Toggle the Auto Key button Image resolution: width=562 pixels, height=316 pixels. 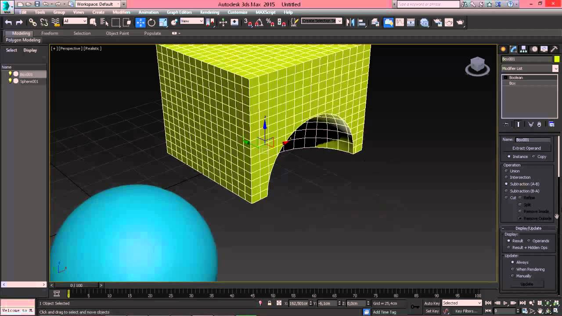[x=432, y=303]
